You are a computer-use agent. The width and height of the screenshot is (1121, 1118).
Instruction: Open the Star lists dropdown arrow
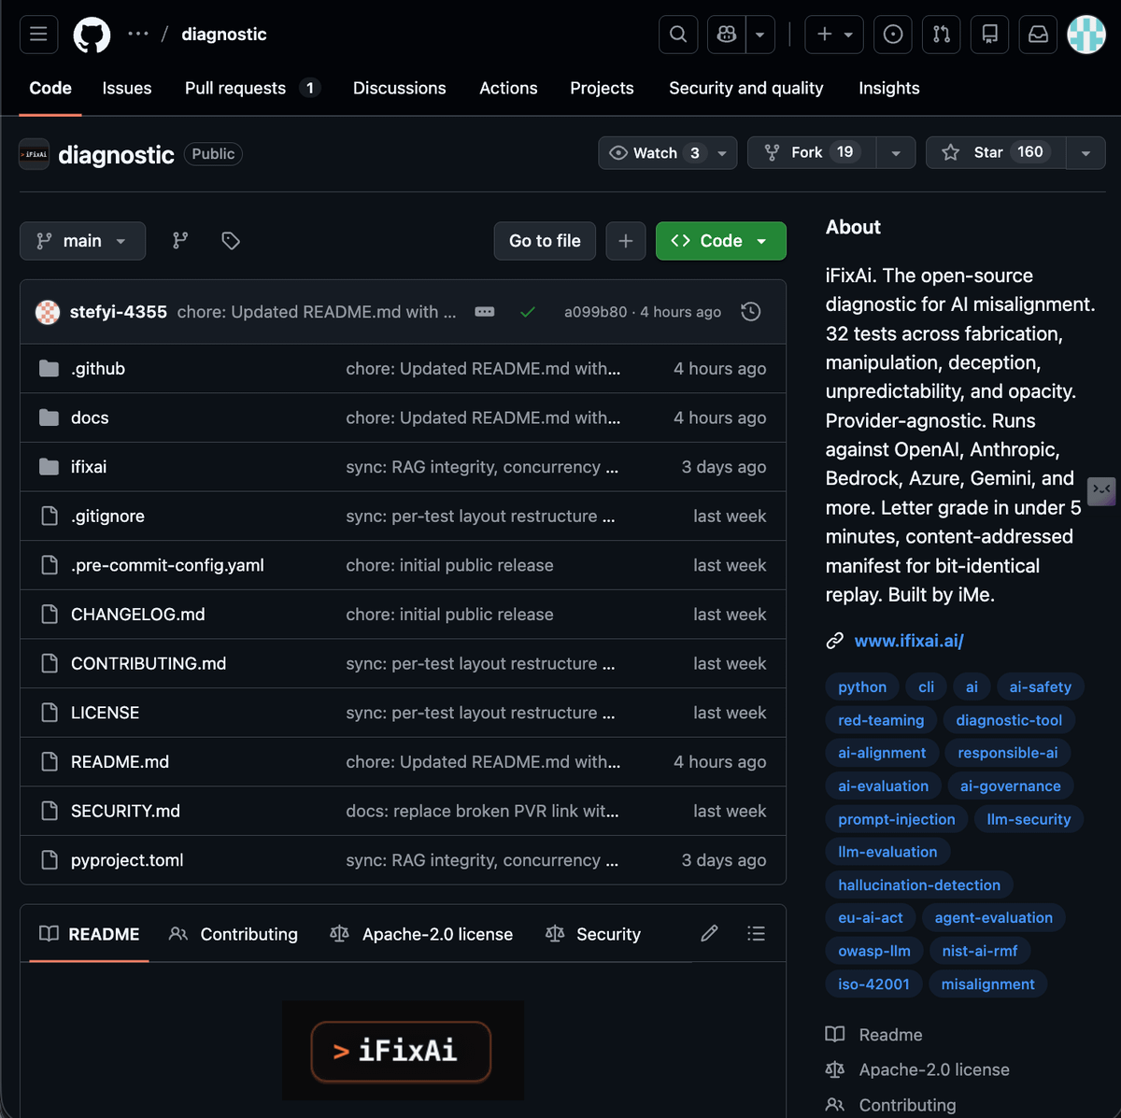pyautogui.click(x=1086, y=152)
